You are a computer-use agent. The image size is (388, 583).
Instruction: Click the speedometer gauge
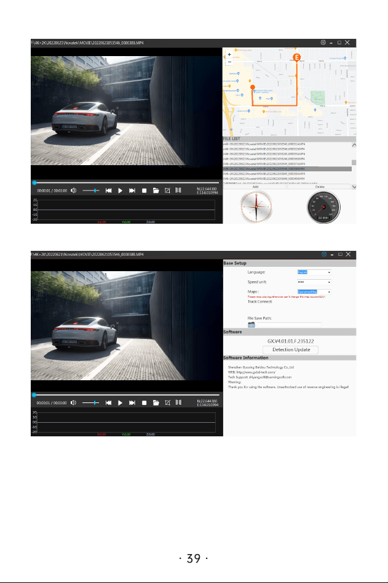[x=323, y=207]
